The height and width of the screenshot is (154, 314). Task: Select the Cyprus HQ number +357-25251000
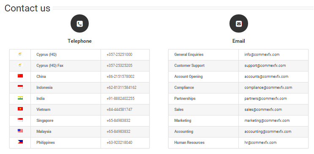[x=119, y=55]
